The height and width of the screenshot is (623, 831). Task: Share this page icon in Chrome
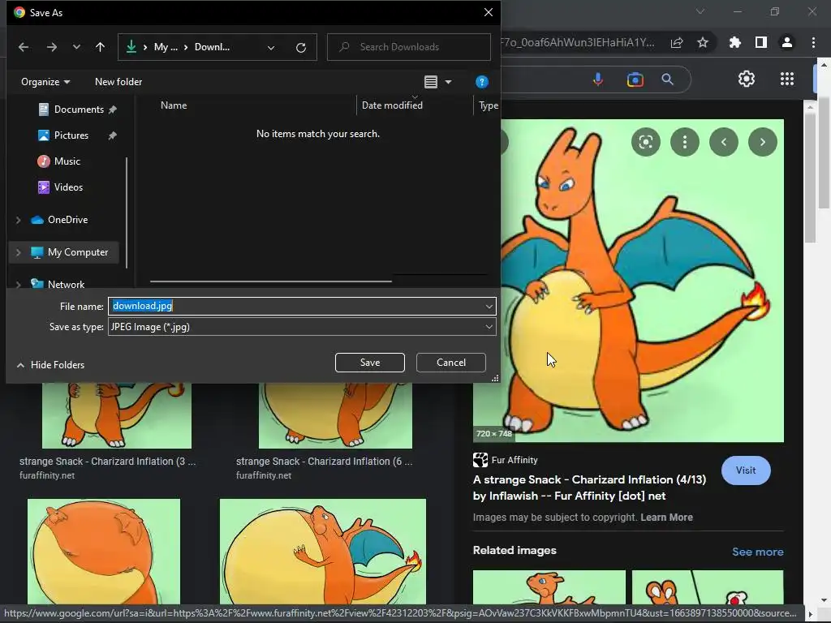(677, 43)
